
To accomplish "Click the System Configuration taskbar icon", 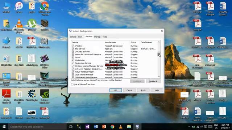I will tap(137, 127).
